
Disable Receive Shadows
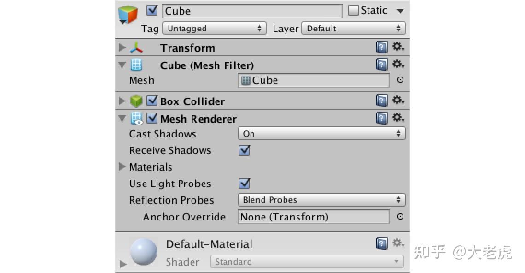(x=244, y=150)
